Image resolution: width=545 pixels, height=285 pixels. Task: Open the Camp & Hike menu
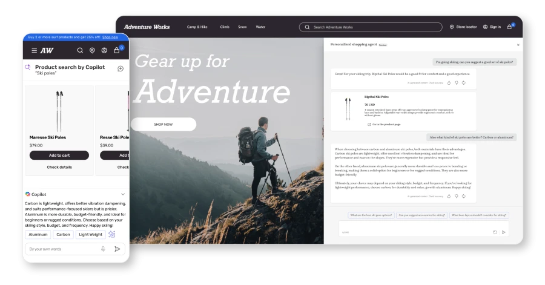click(197, 27)
